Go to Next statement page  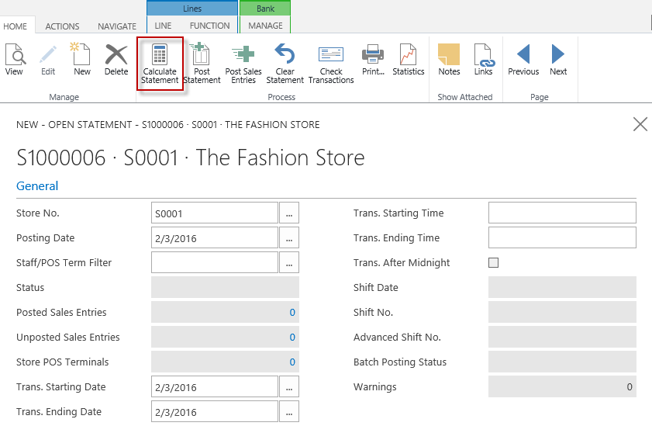(x=558, y=61)
